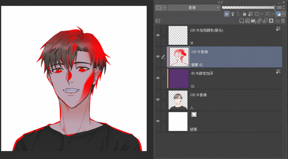Click the pen editing icon on 圖層 42
Image resolution: width=288 pixels, height=159 pixels.
pos(163,57)
